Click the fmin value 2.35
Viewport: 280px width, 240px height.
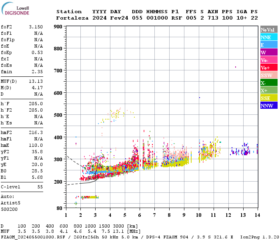point(37,72)
